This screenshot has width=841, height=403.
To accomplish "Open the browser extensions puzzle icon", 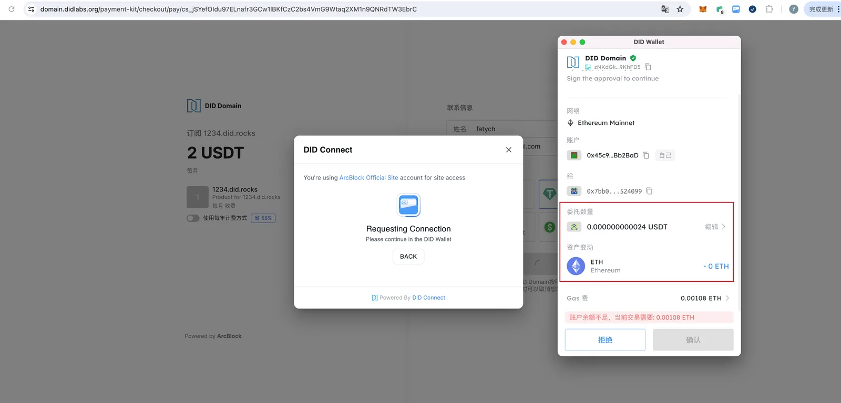I will (x=770, y=9).
